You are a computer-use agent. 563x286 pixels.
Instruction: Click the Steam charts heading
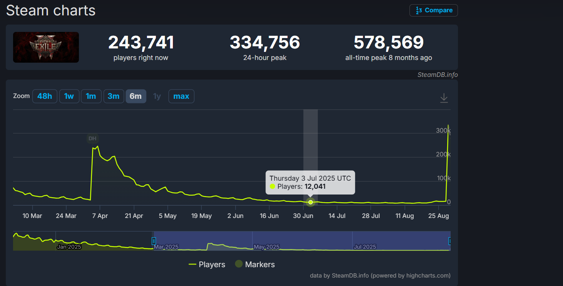(51, 10)
